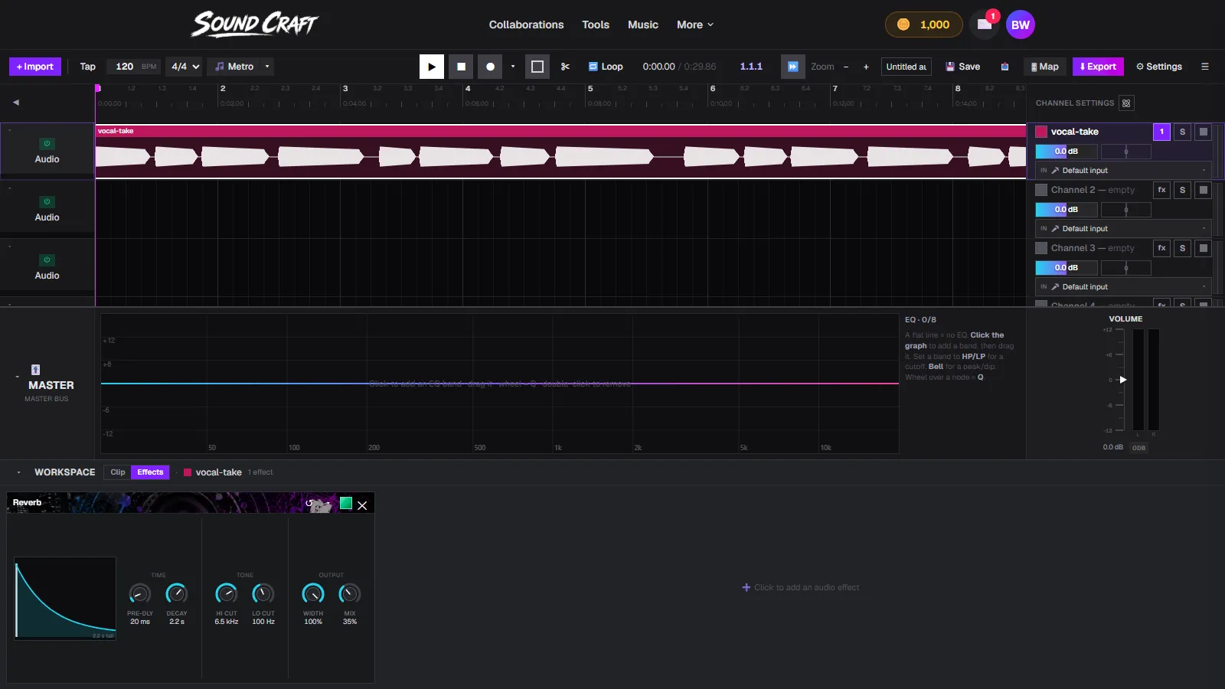Toggle power on second Audio track

pyautogui.click(x=47, y=201)
